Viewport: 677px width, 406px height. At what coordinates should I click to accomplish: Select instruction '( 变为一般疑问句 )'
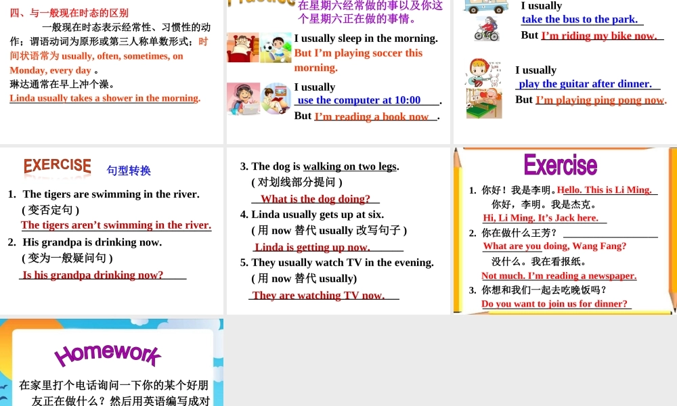(x=67, y=258)
